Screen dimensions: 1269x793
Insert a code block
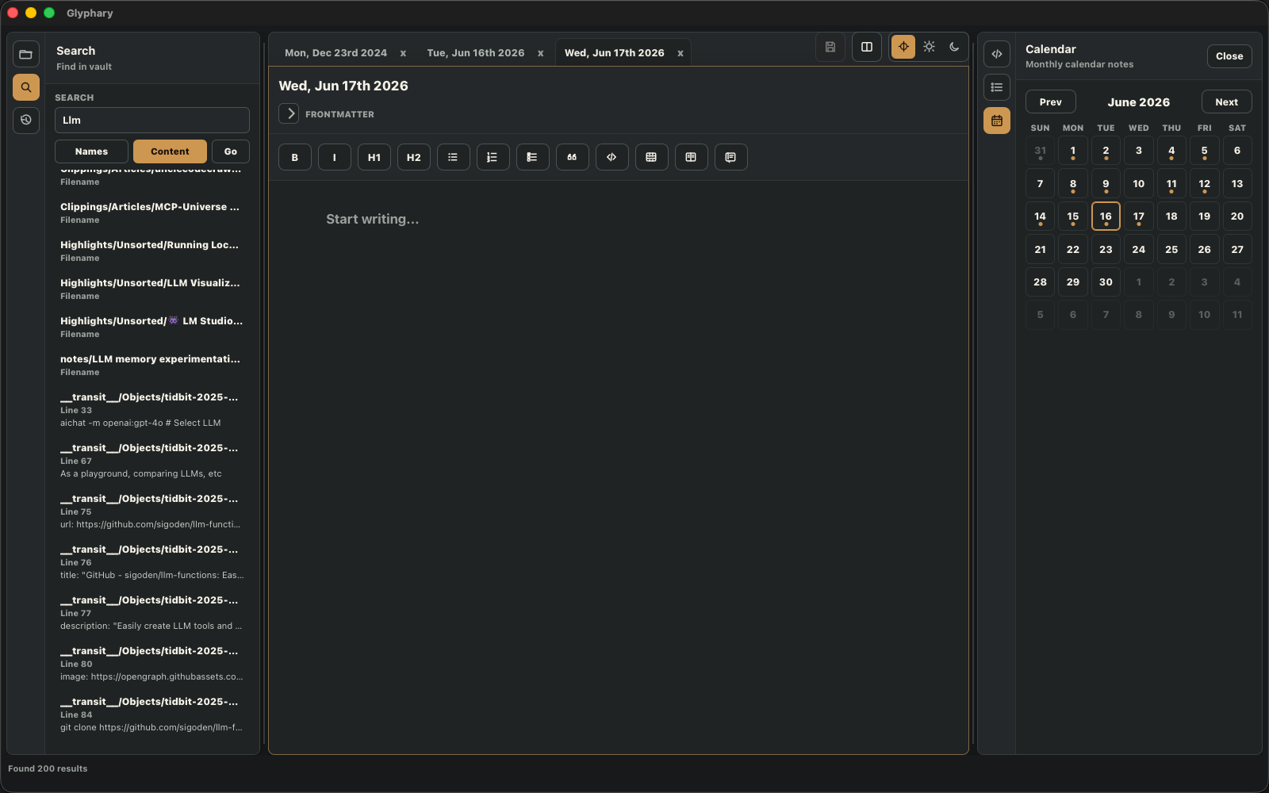pos(612,157)
